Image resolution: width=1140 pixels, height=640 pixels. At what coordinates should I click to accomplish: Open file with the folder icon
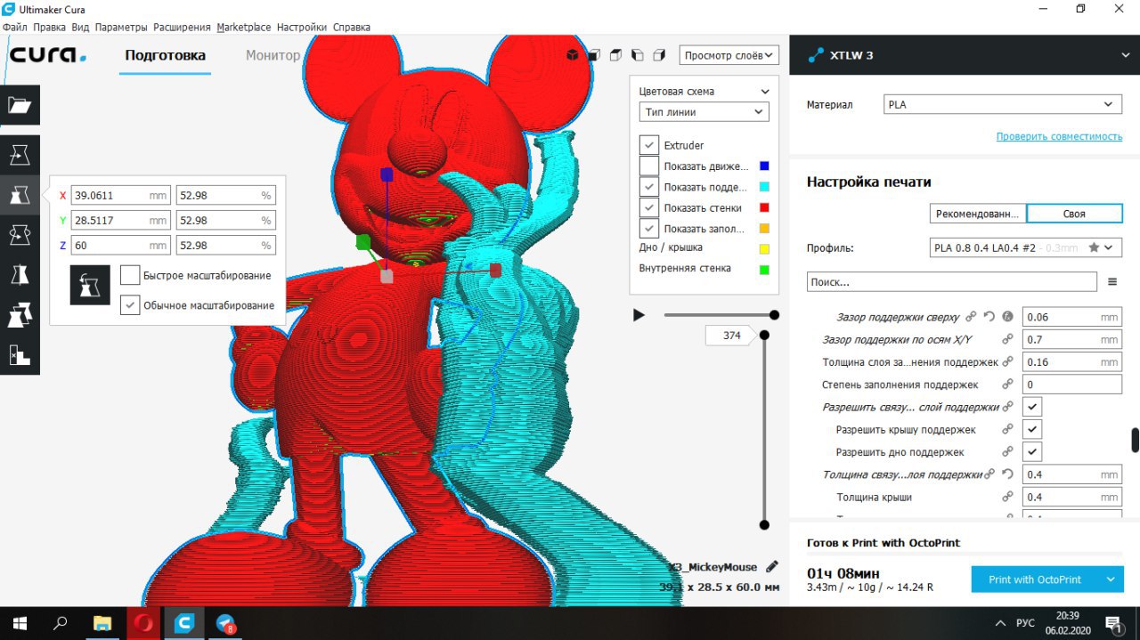coord(20,105)
